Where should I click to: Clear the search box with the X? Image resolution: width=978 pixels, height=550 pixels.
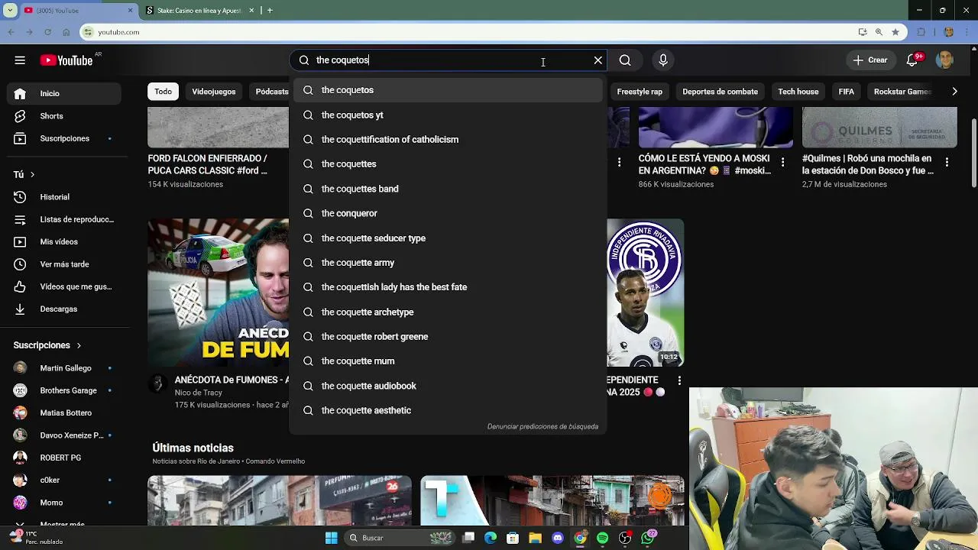click(598, 60)
